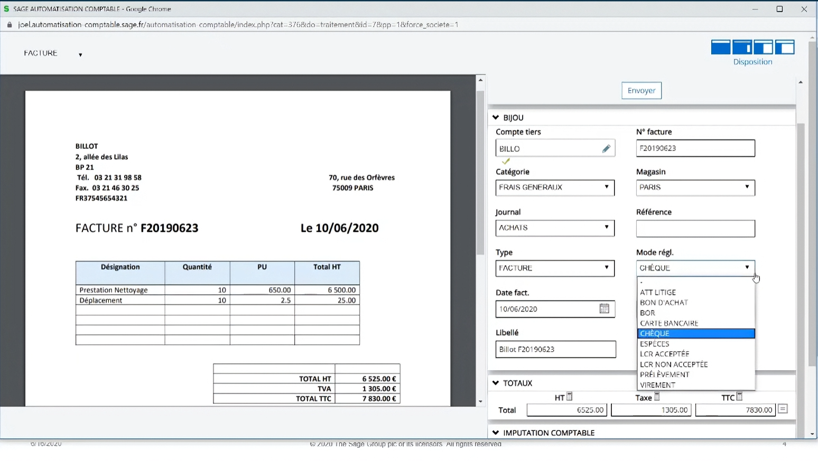The height and width of the screenshot is (461, 818).
Task: Open the Catégorie dropdown showing FRAIS GENERAUX
Action: pyautogui.click(x=555, y=187)
